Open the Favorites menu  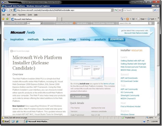click(22, 15)
